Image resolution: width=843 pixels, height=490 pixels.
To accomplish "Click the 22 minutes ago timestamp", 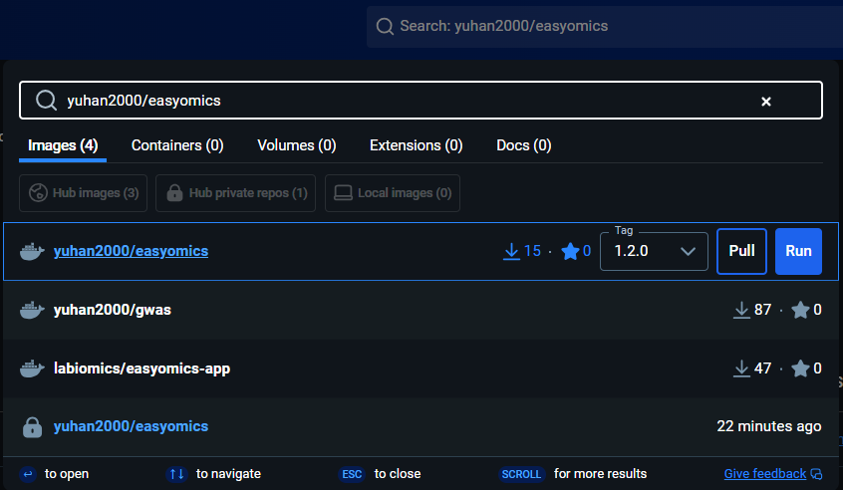I will 769,426.
